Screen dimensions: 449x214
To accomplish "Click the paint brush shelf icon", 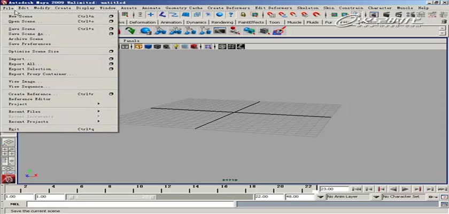I will [x=279, y=30].
